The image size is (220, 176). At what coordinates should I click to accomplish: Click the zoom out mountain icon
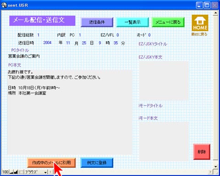[11, 172]
